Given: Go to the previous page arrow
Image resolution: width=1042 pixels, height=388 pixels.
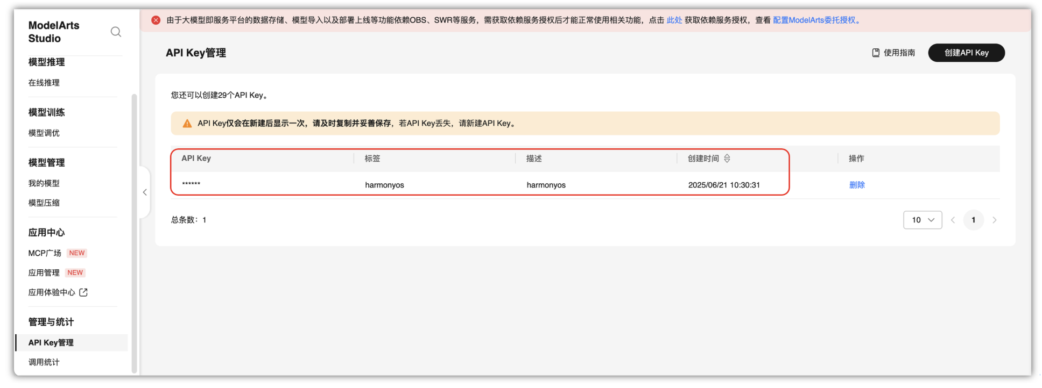Looking at the screenshot, I should [x=953, y=220].
